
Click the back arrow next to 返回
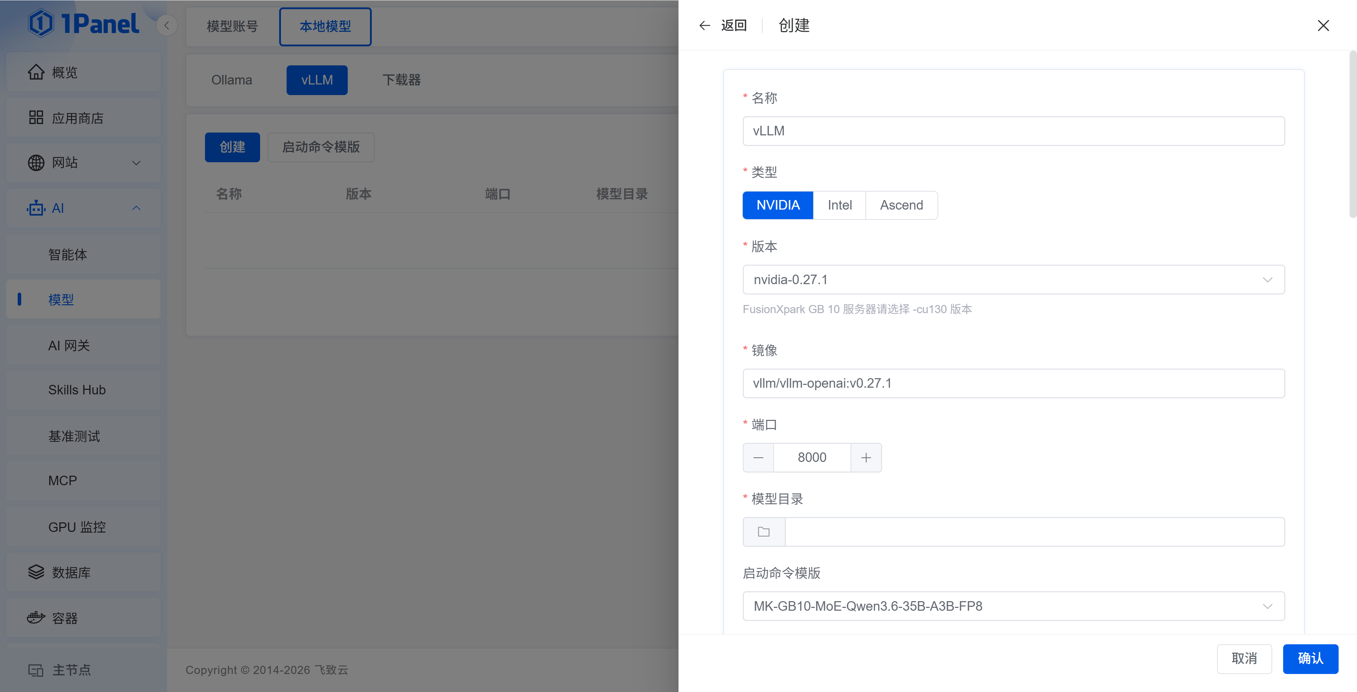point(704,25)
